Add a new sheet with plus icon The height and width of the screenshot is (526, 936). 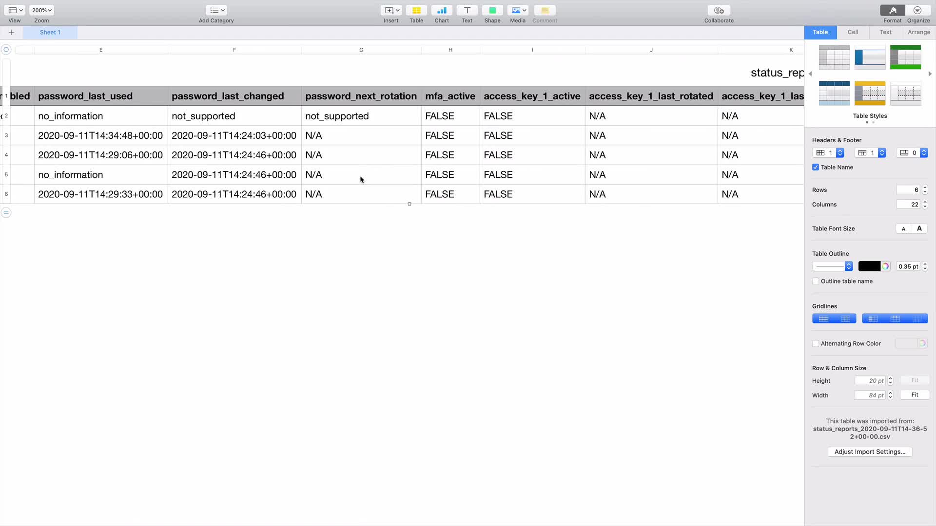pos(11,32)
